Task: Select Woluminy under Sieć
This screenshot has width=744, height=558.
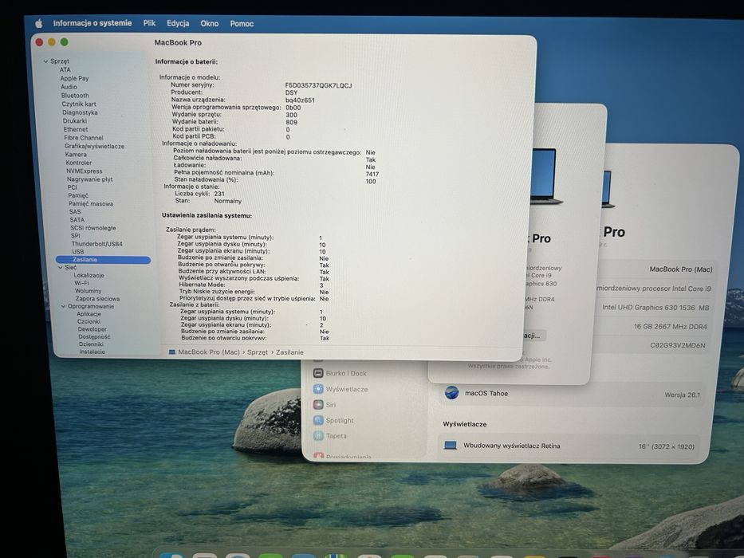Action: (89, 291)
